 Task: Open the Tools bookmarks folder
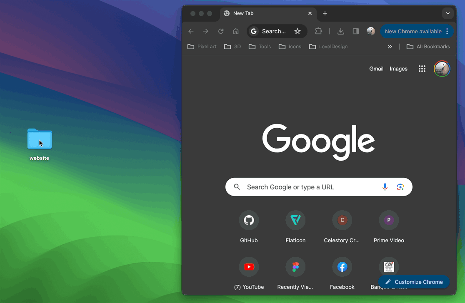click(260, 47)
